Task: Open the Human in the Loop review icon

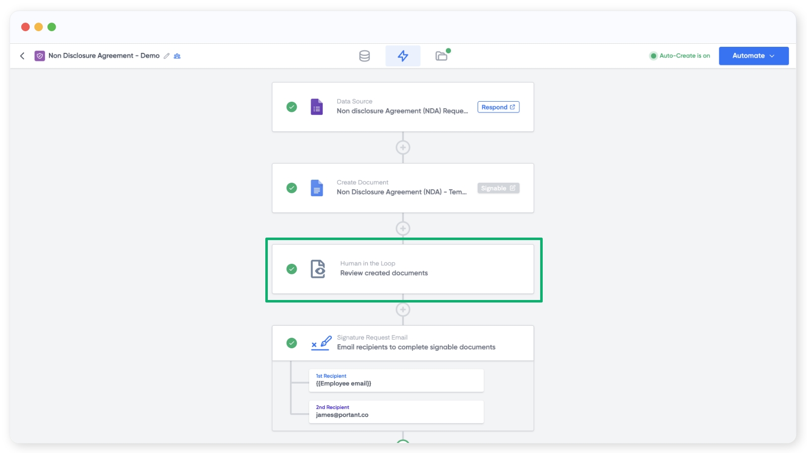Action: 318,269
